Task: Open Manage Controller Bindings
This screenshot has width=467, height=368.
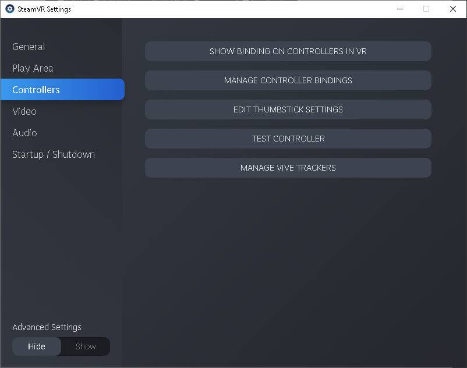Action: point(288,80)
